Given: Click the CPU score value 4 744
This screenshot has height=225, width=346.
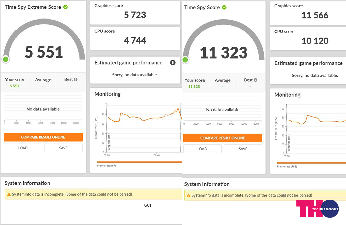Looking at the screenshot, I should click(135, 41).
